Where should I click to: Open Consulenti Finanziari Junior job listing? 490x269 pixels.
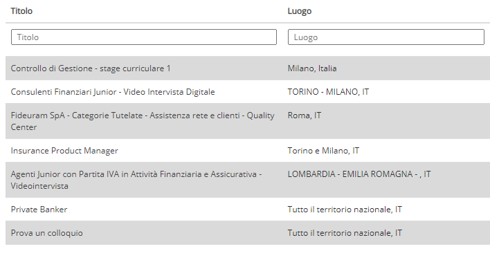click(113, 92)
